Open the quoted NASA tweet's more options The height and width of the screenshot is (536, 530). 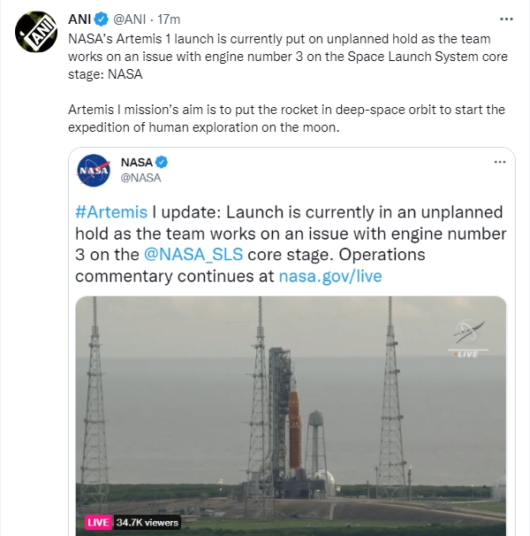click(500, 163)
